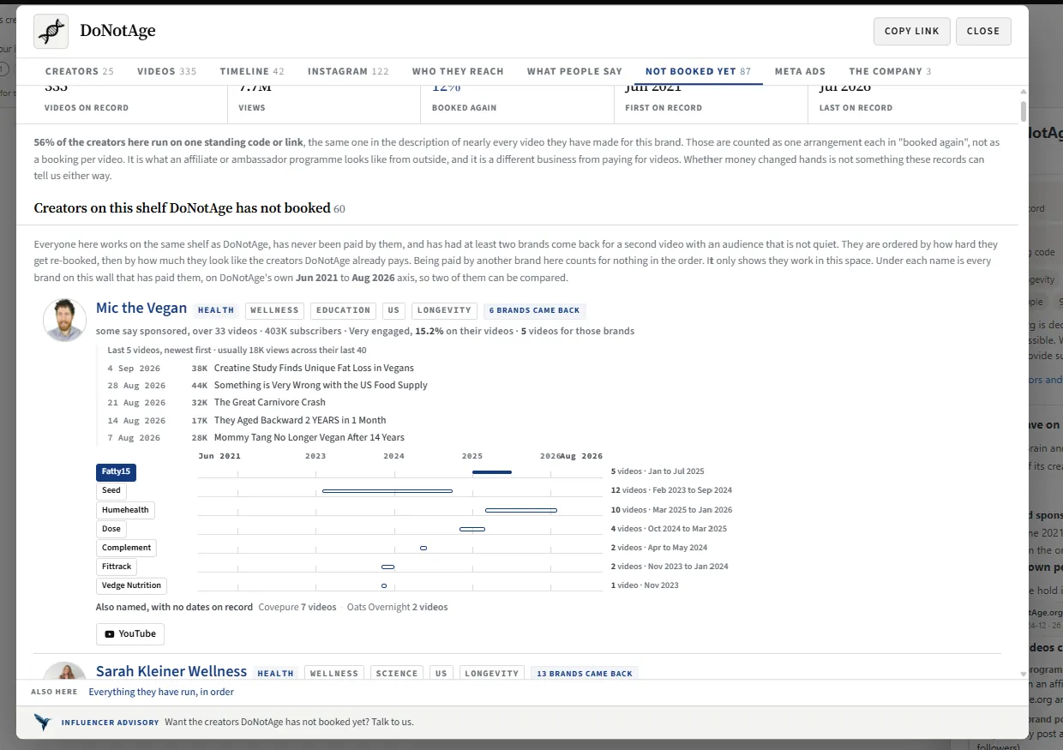The height and width of the screenshot is (750, 1063).
Task: Click the Humehealth timeline bar
Action: [521, 510]
